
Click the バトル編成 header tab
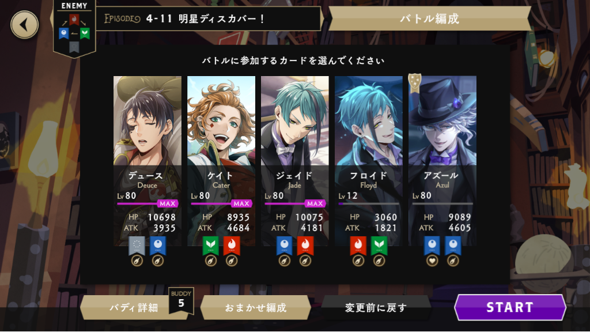pyautogui.click(x=430, y=18)
